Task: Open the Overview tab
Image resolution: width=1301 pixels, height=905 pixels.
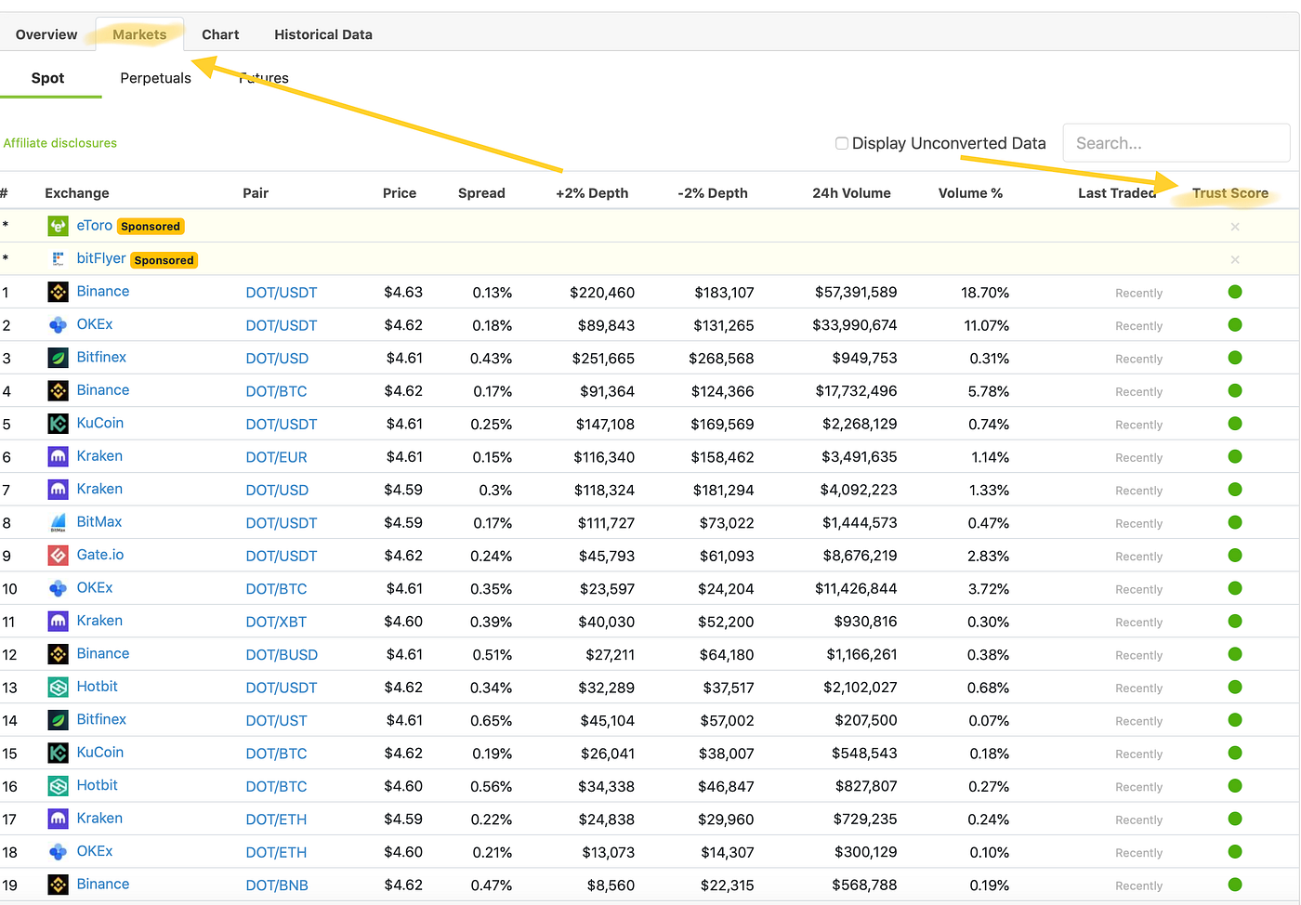Action: pos(46,34)
